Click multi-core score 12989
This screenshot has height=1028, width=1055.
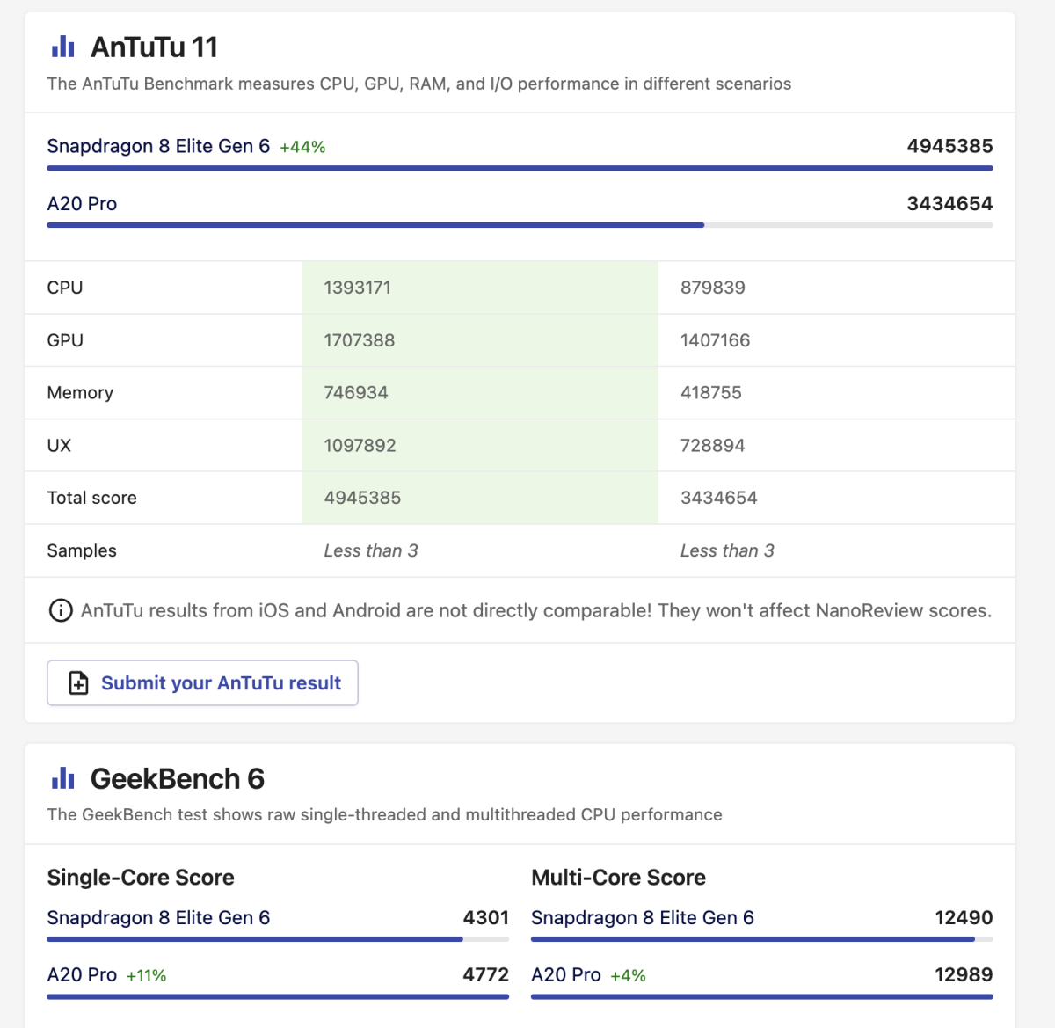964,974
